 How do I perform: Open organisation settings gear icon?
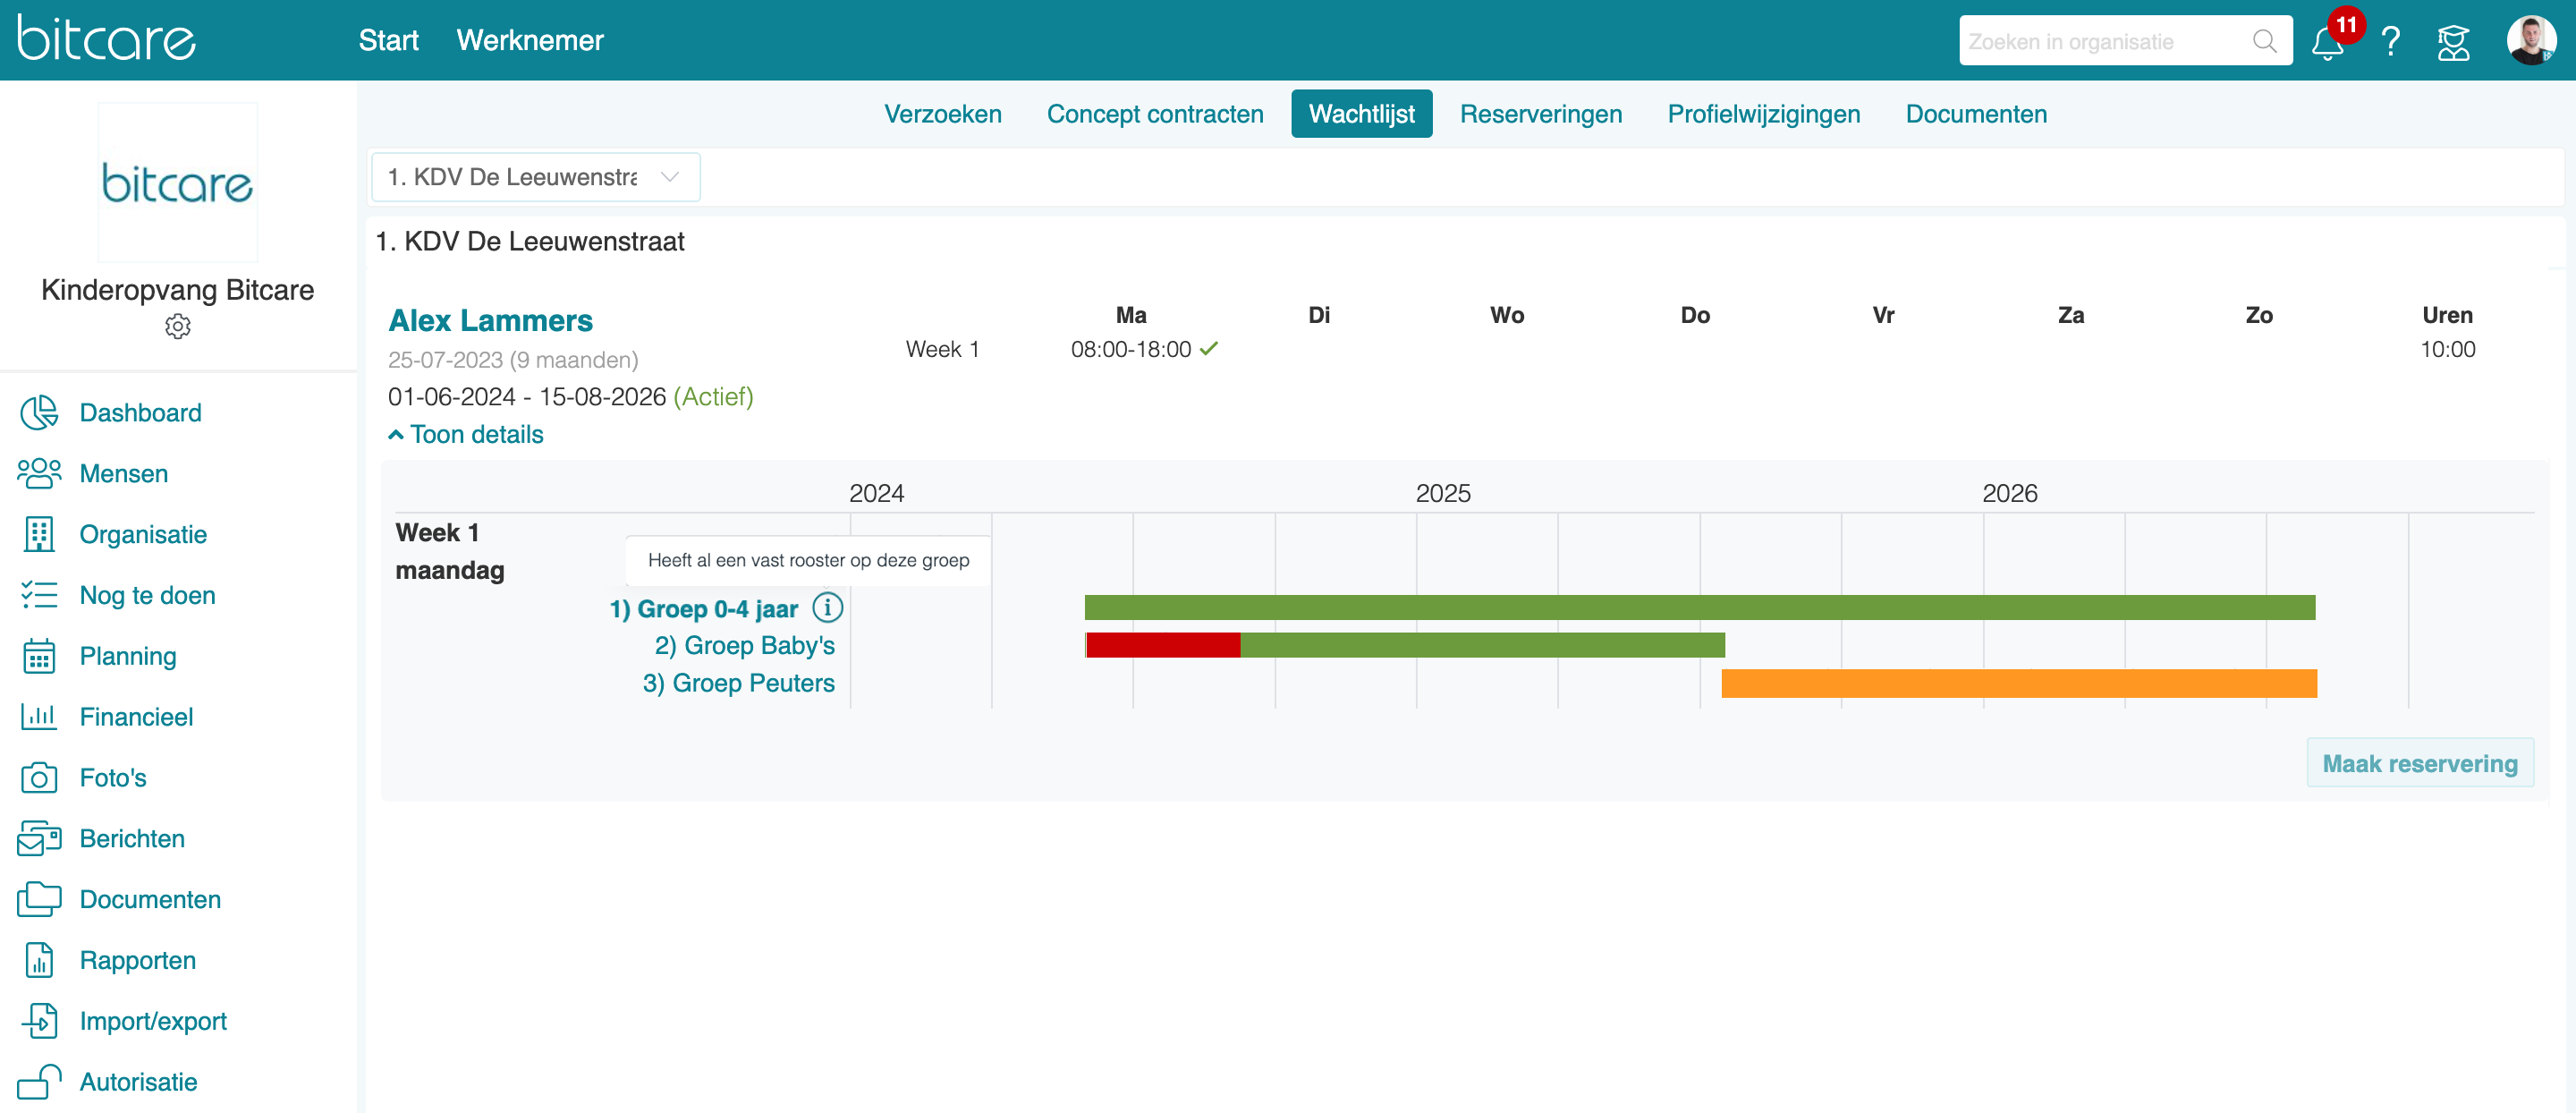tap(178, 326)
